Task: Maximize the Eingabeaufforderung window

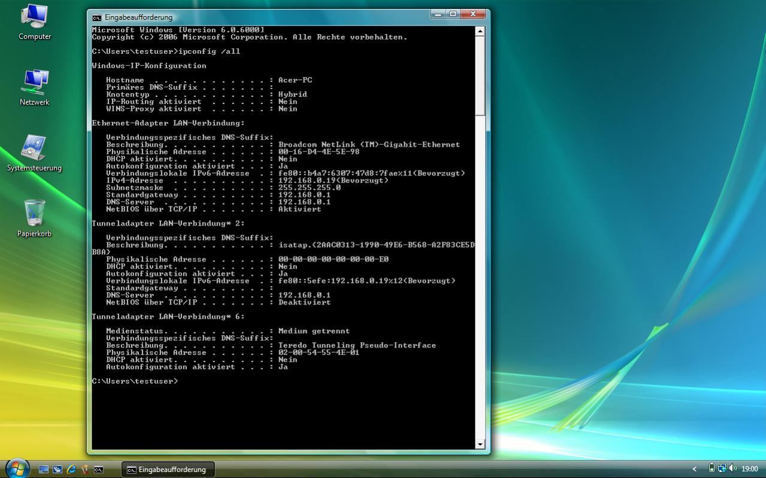Action: click(453, 14)
